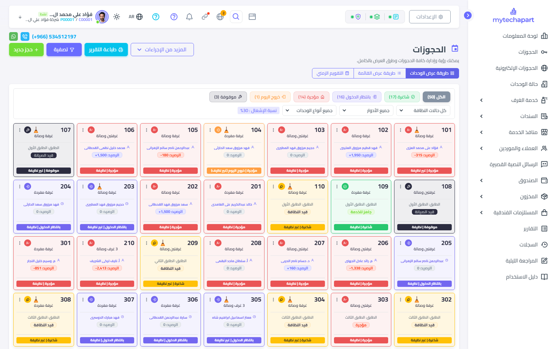Toggle the message status indicator
This screenshot has height=349, width=559.
tap(394, 17)
